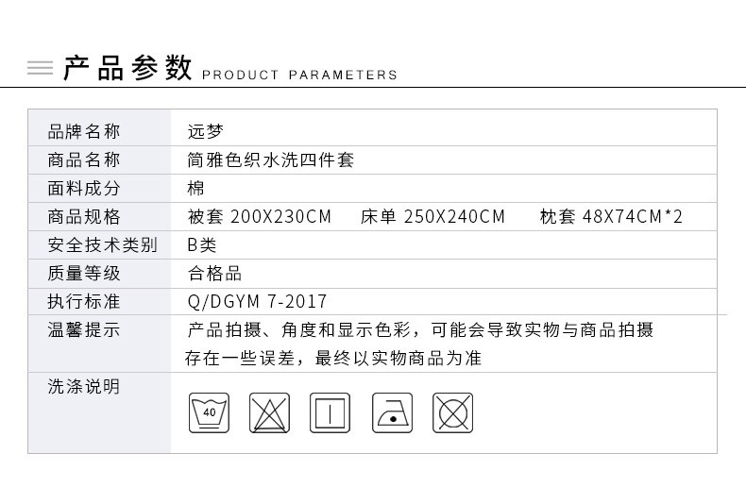Click the 面料成分 label
746x487 pixels.
(84, 189)
